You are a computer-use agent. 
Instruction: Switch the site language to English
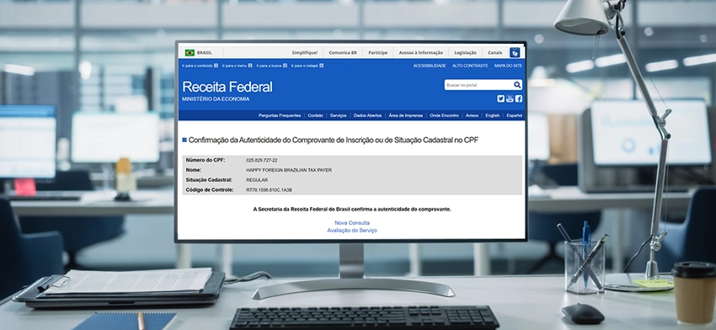click(492, 115)
